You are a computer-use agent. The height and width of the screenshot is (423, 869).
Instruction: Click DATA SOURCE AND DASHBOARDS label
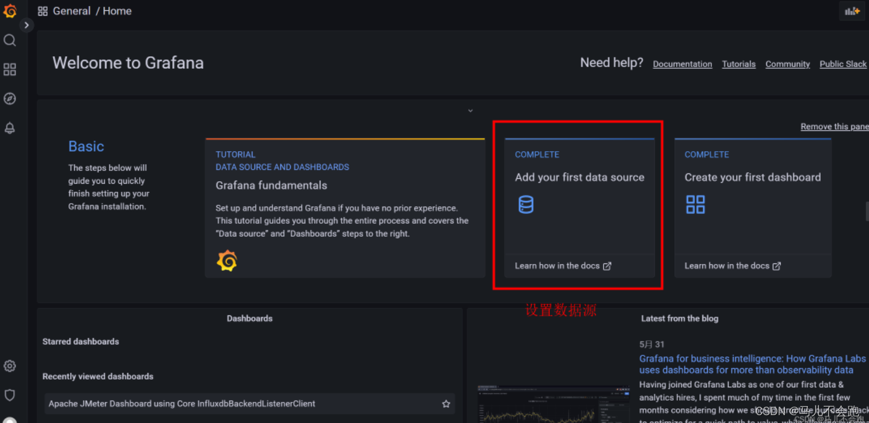click(282, 167)
